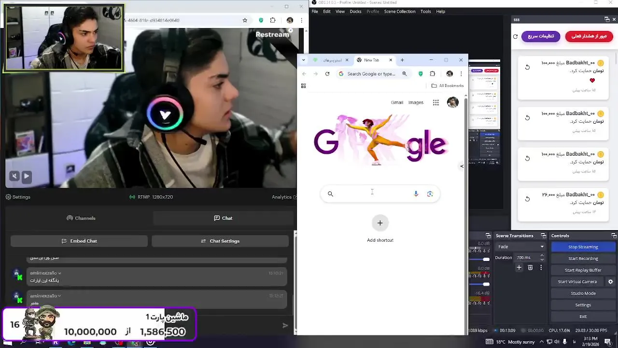Start Replay Buffer in OBS
618x348 pixels.
click(x=583, y=270)
